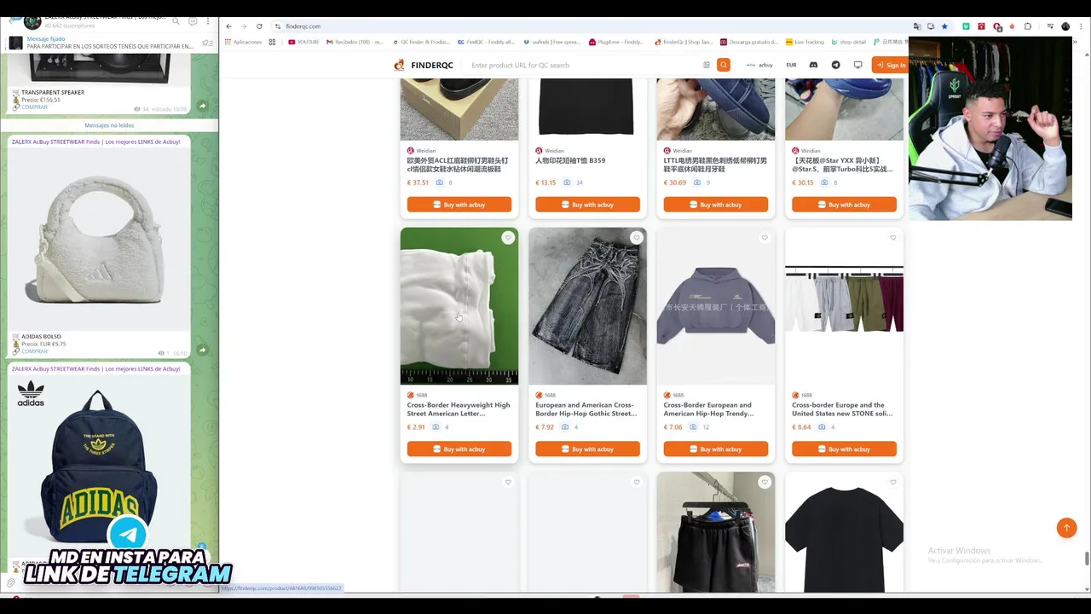This screenshot has width=1091, height=614.
Task: Search in the Telegram channel
Action: click(176, 21)
